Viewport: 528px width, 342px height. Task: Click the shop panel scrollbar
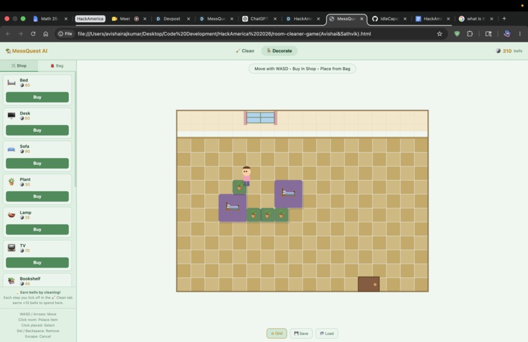[75, 129]
